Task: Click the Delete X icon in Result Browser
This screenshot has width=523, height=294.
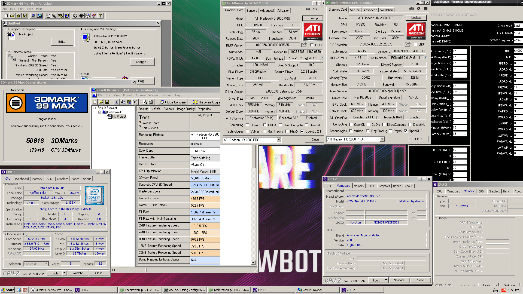Action: 135,102
